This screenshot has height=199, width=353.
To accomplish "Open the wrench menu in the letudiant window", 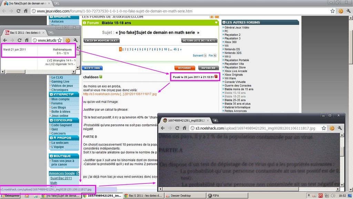I will point(75,40).
